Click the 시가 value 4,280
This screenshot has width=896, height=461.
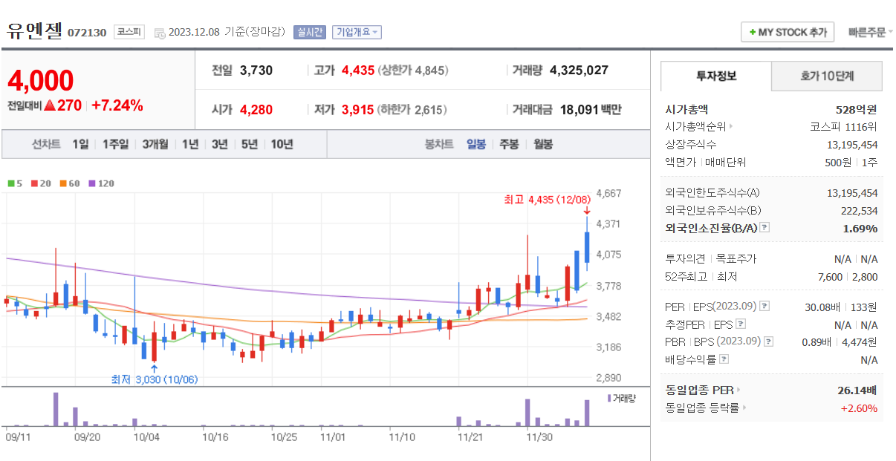click(x=256, y=110)
